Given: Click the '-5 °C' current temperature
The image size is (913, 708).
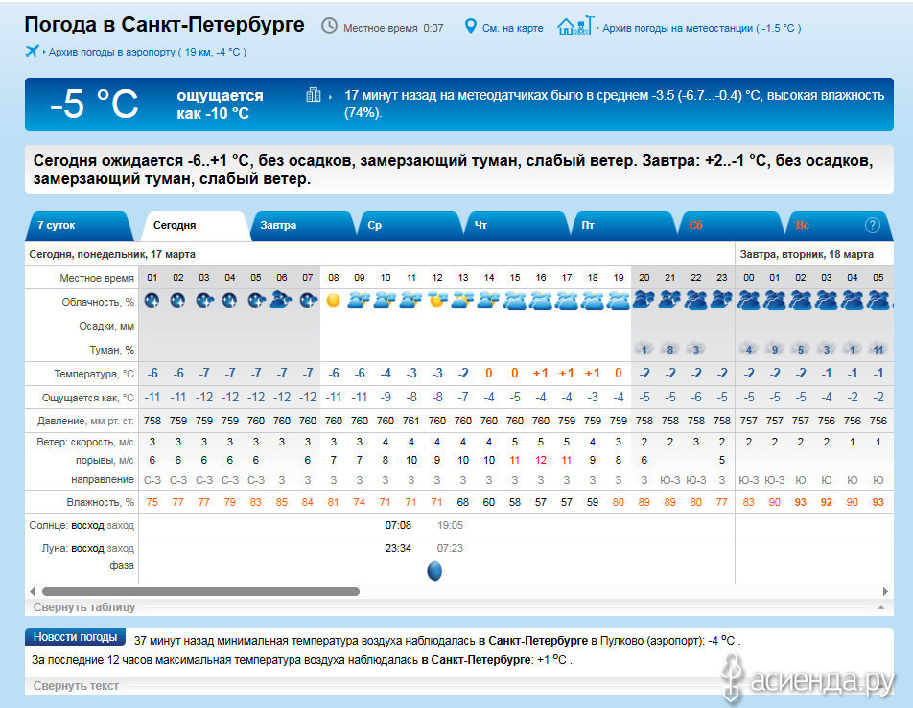Looking at the screenshot, I should click(94, 103).
